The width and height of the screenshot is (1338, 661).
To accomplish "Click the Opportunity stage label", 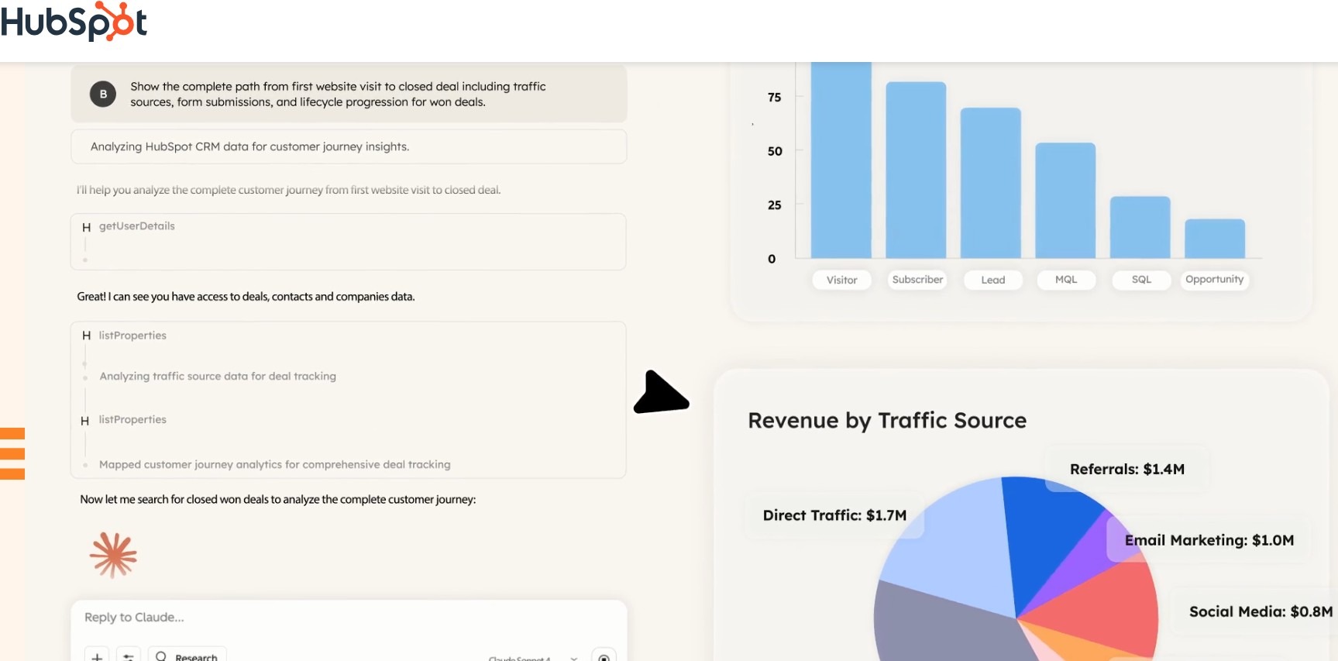I will point(1214,280).
